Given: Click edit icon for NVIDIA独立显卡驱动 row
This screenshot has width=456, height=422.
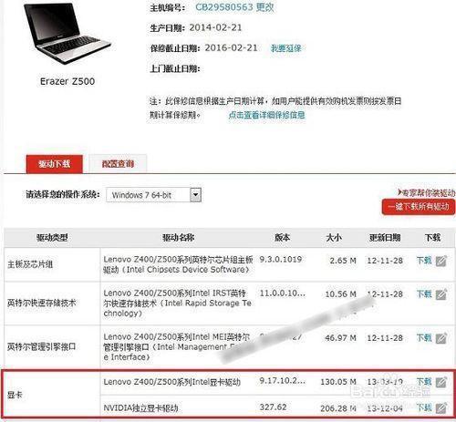Looking at the screenshot, I should tap(440, 407).
